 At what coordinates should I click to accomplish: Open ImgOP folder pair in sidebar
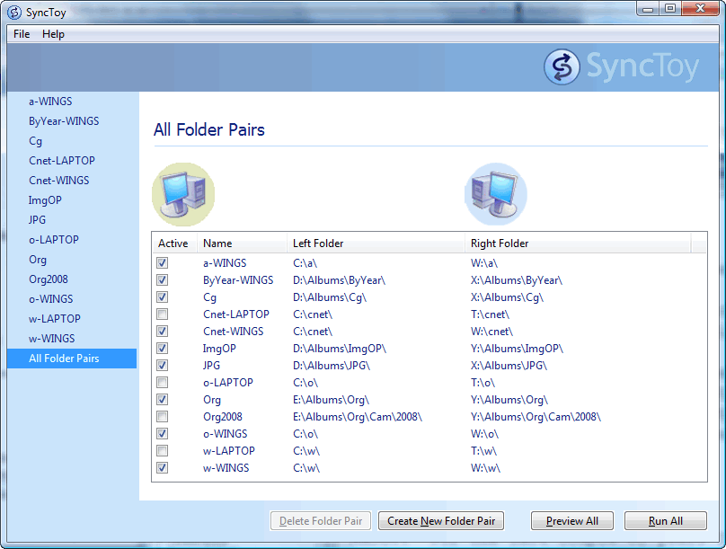[45, 200]
